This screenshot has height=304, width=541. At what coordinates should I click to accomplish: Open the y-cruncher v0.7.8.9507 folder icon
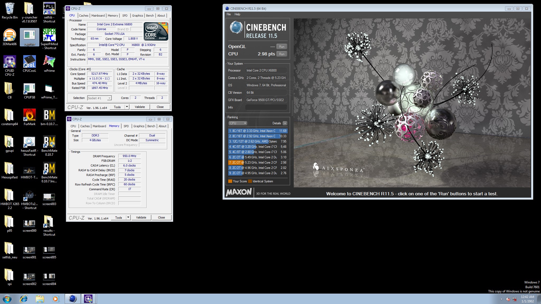29,12
